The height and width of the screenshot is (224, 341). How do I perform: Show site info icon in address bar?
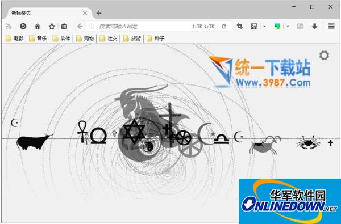(x=92, y=27)
